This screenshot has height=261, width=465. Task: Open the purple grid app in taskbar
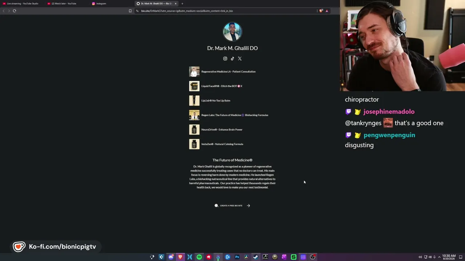pyautogui.click(x=303, y=257)
